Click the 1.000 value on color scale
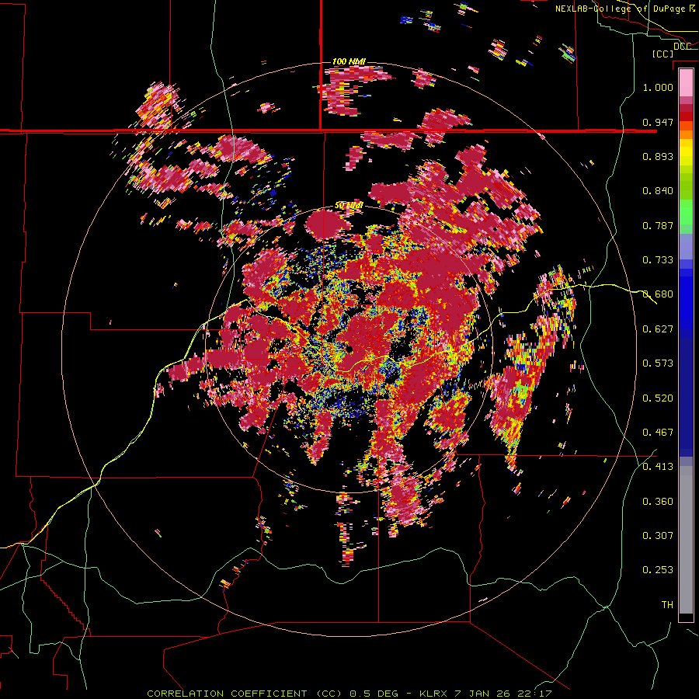 coord(658,87)
